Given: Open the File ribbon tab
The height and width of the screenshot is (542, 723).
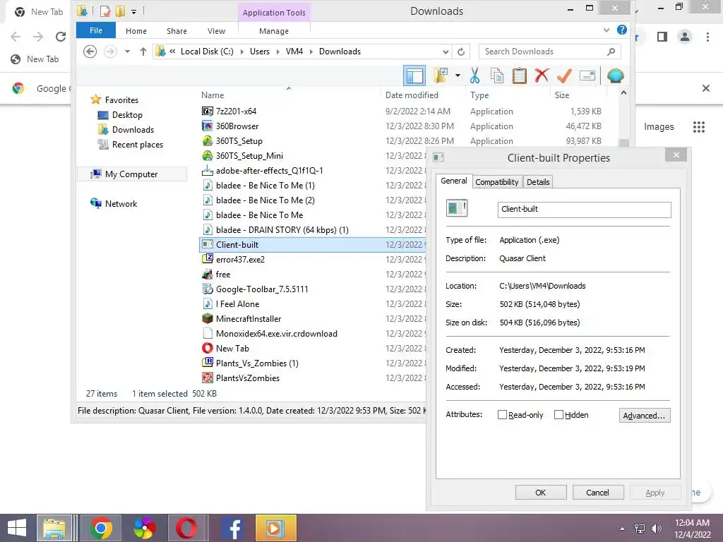Looking at the screenshot, I should 96,30.
